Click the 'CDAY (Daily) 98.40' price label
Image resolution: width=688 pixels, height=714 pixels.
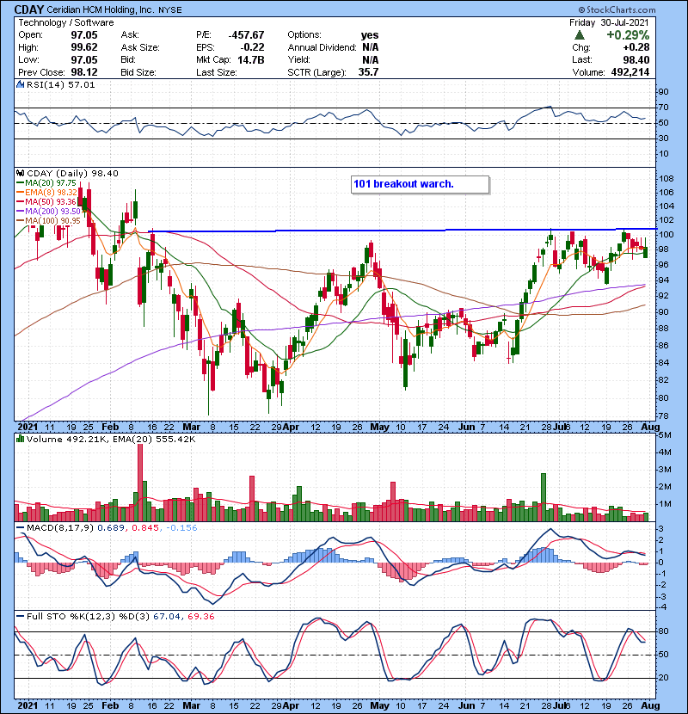(72, 174)
